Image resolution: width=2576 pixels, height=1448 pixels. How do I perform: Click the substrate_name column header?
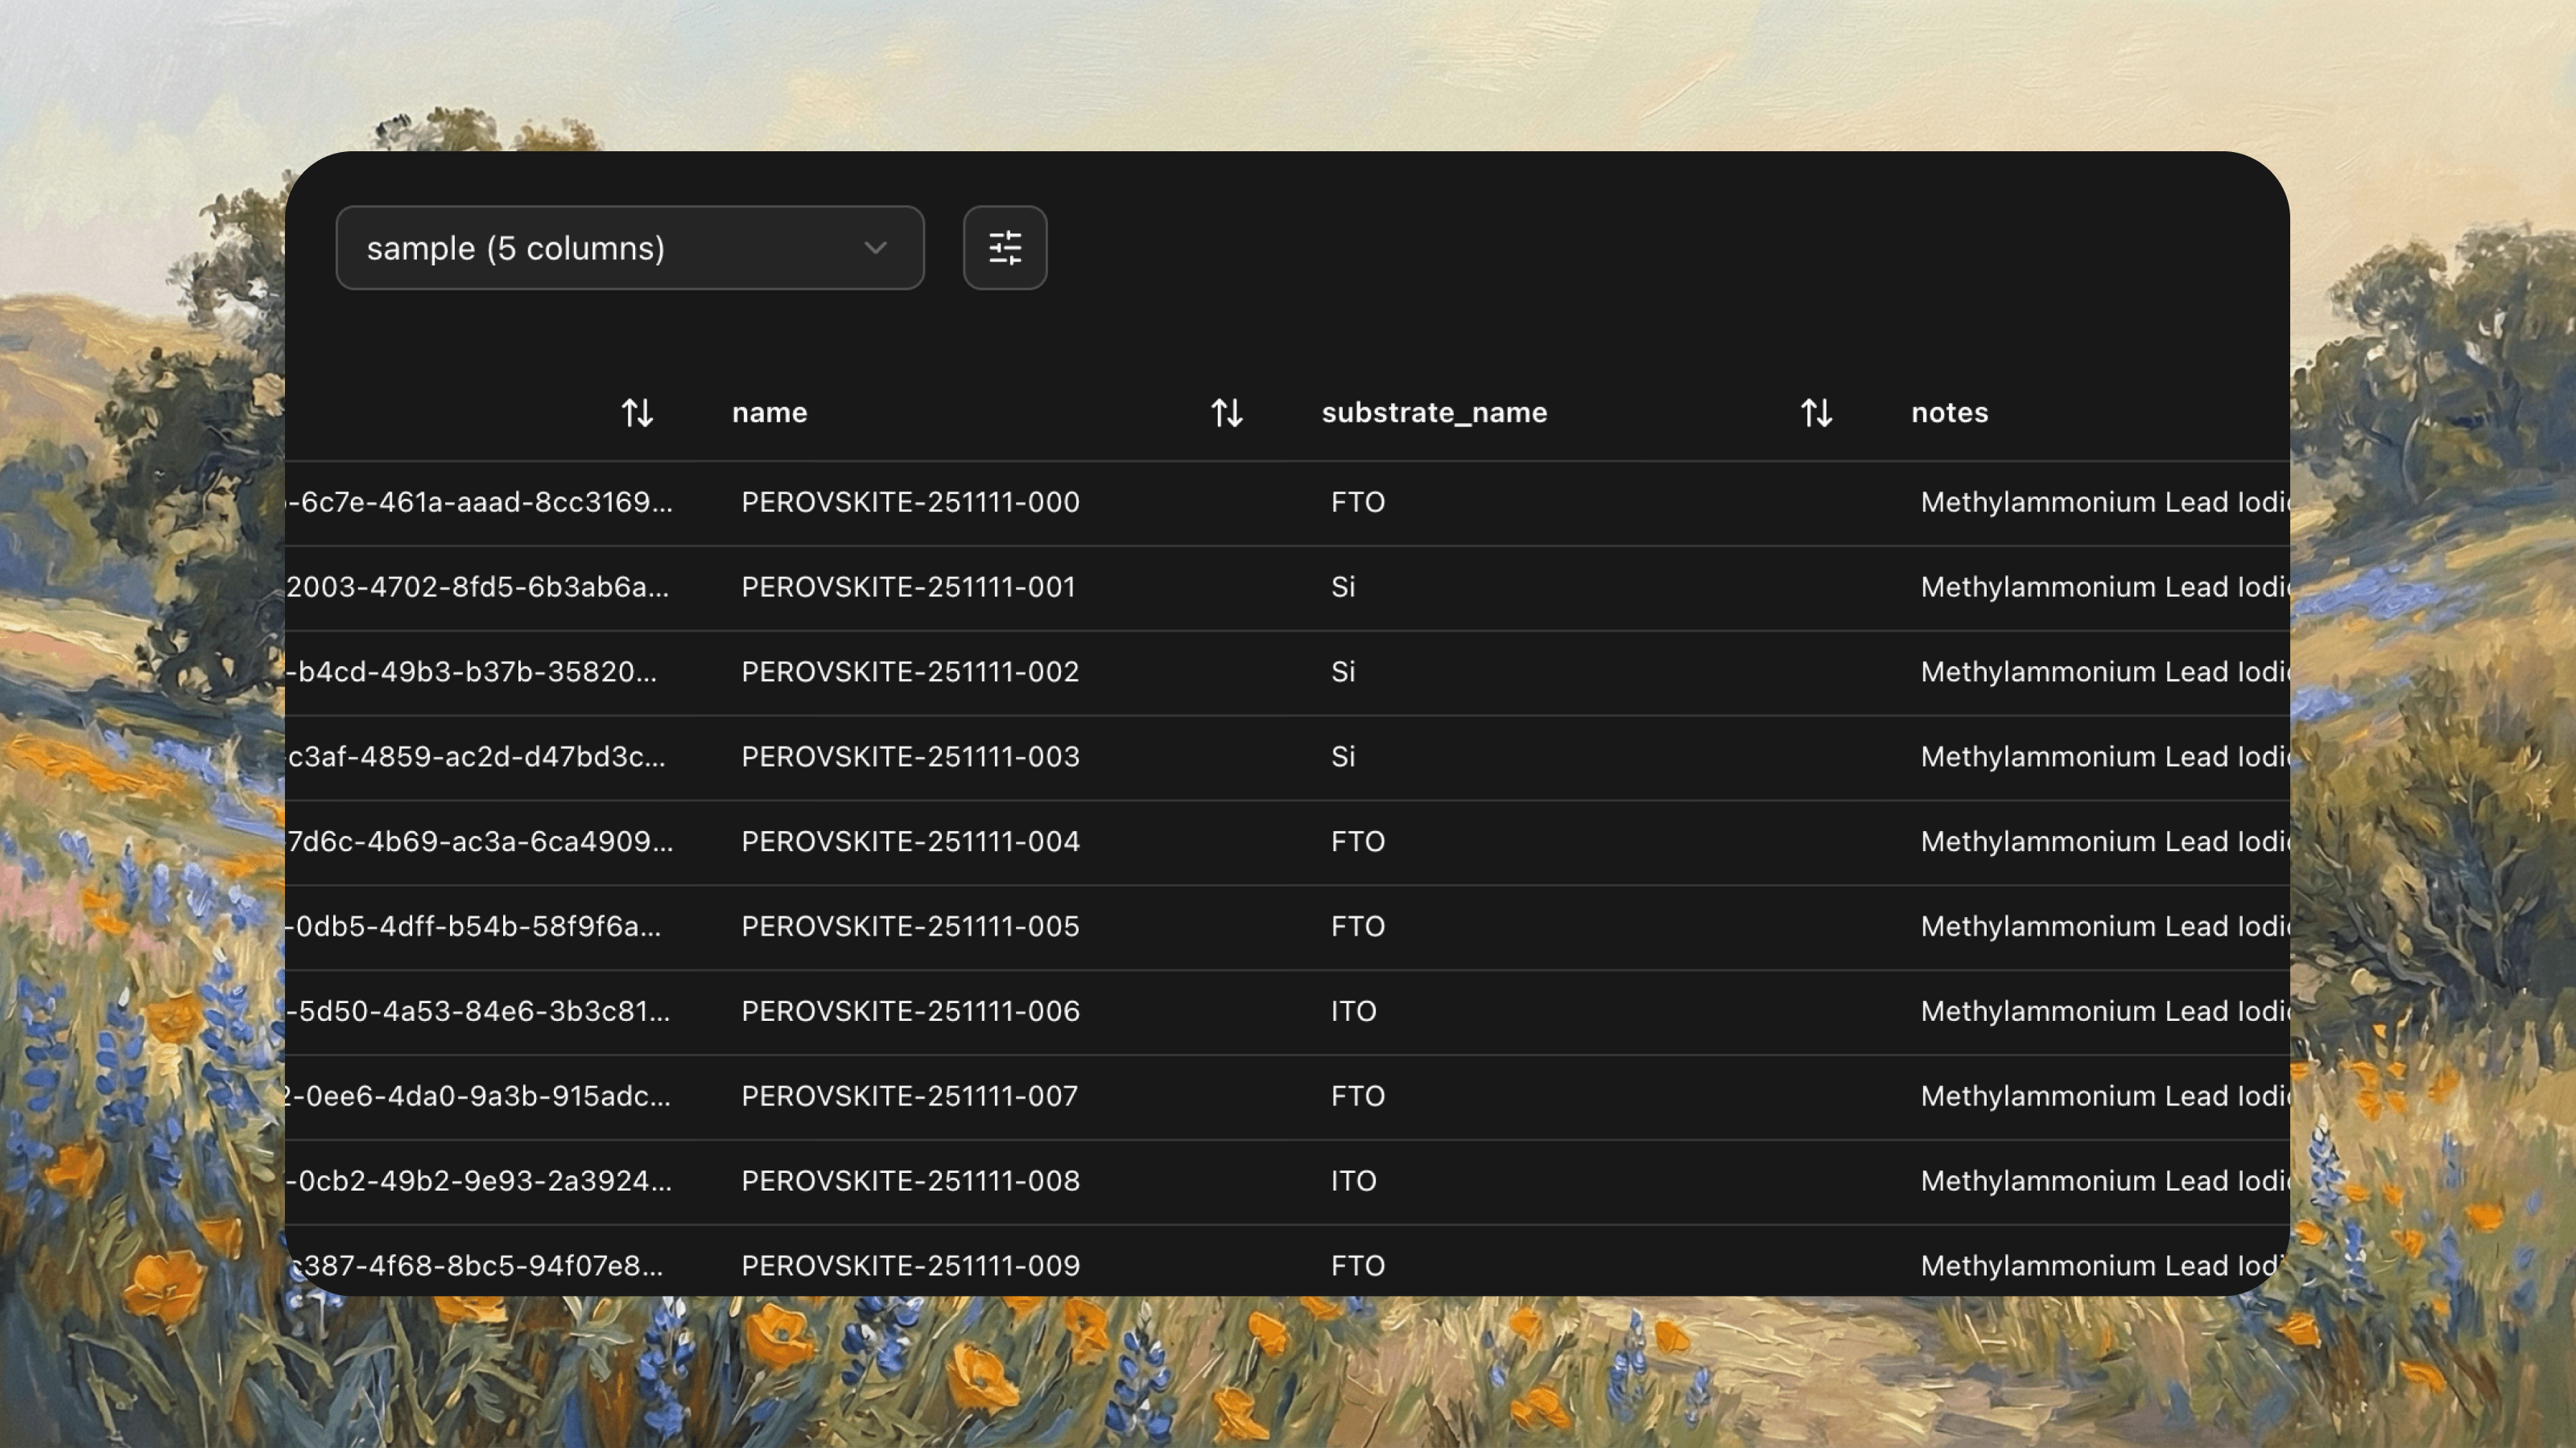point(1433,413)
